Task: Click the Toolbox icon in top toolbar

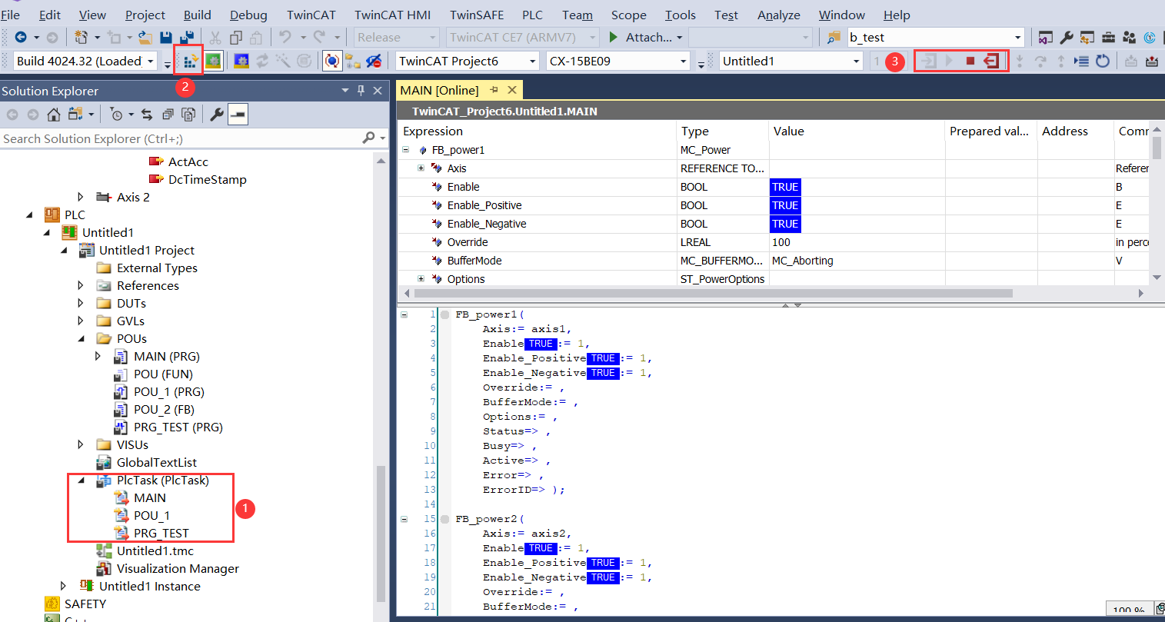Action: point(1108,37)
